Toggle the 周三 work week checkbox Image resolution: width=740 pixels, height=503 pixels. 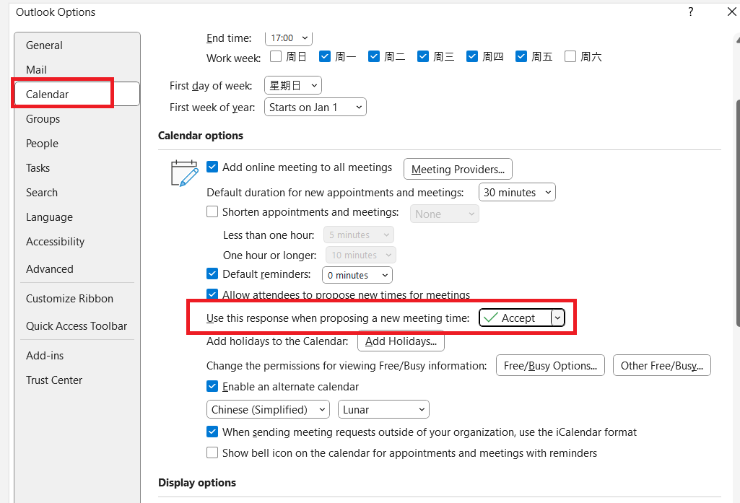pos(423,56)
